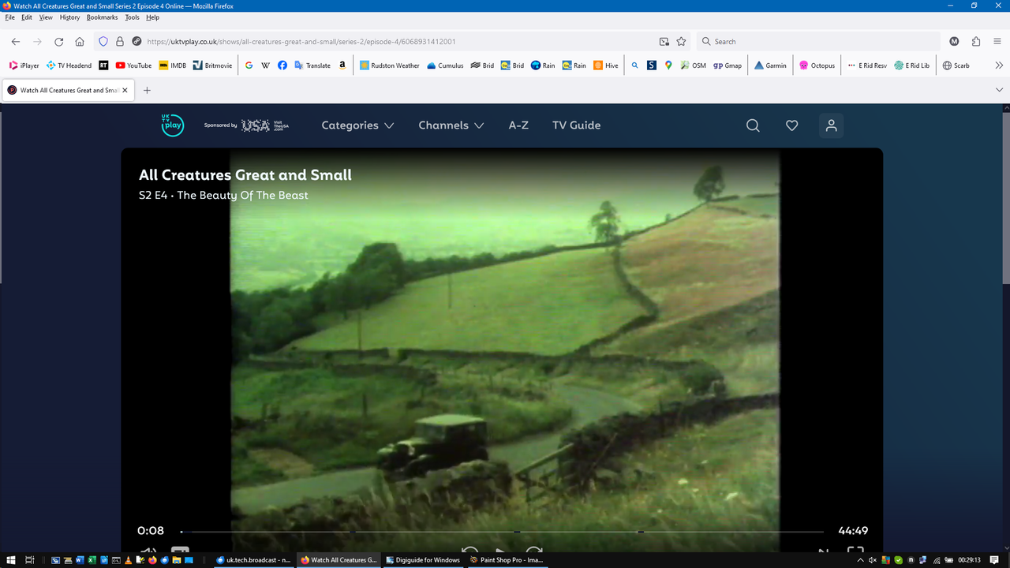Open the Windows Start menu
Image resolution: width=1010 pixels, height=568 pixels.
(10, 560)
